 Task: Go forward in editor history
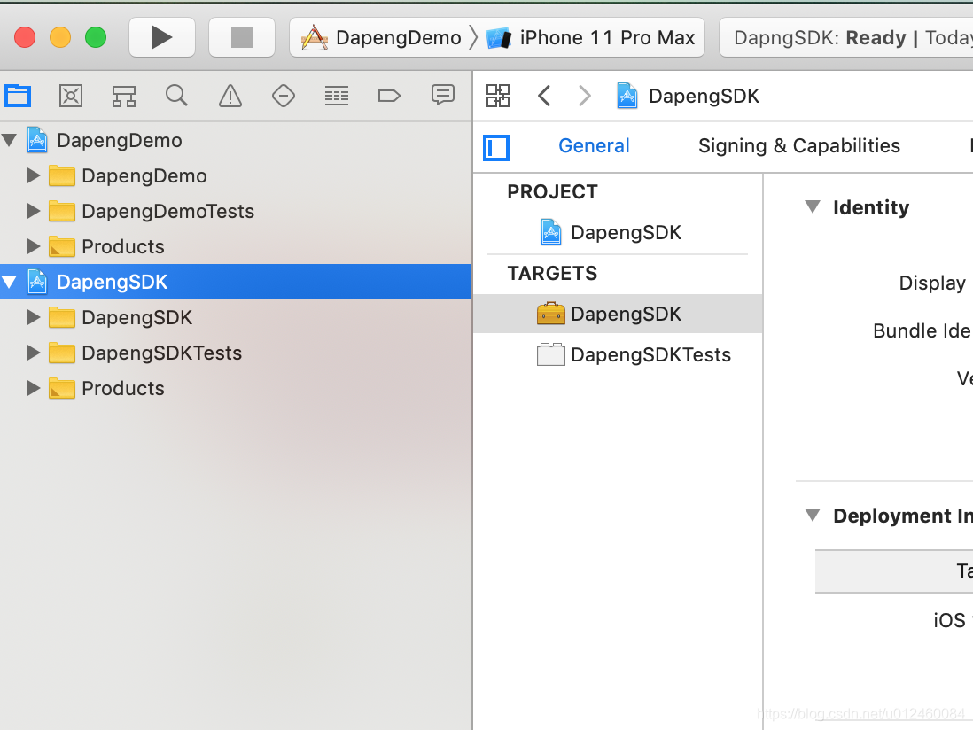click(585, 97)
